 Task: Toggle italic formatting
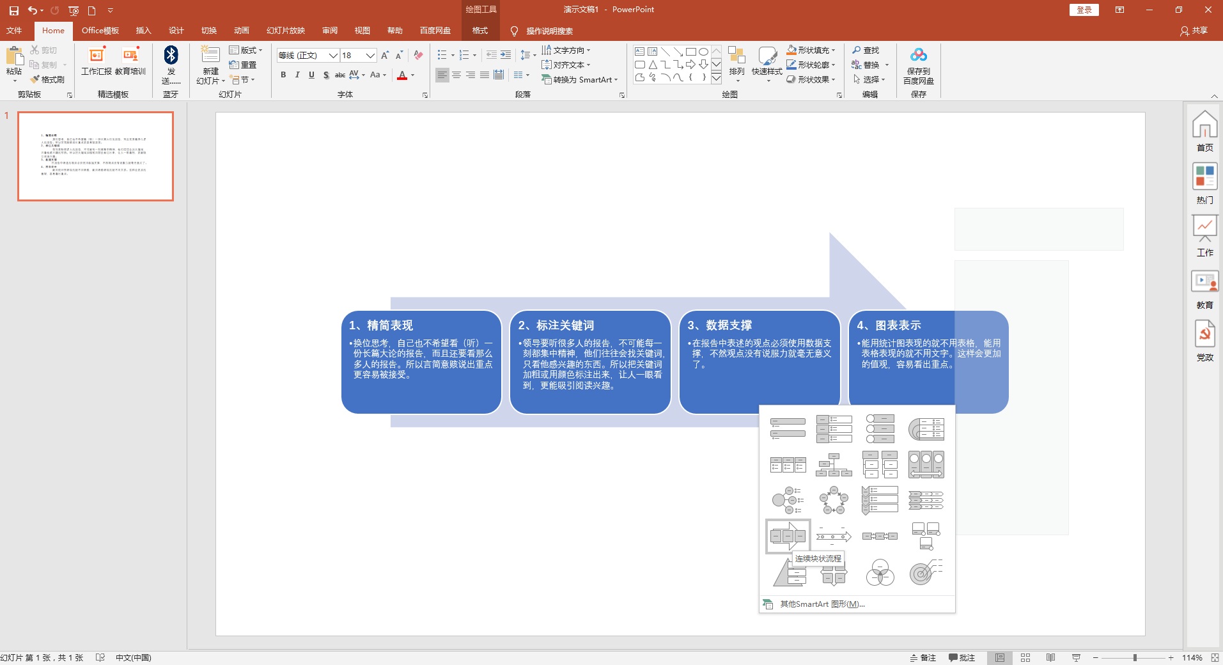point(297,75)
